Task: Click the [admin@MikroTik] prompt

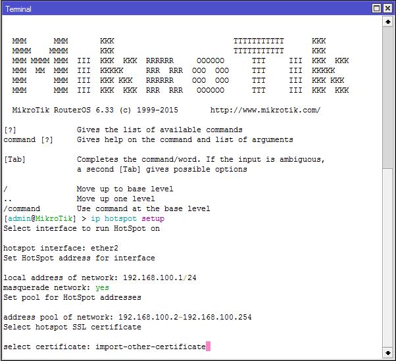Action: point(40,218)
